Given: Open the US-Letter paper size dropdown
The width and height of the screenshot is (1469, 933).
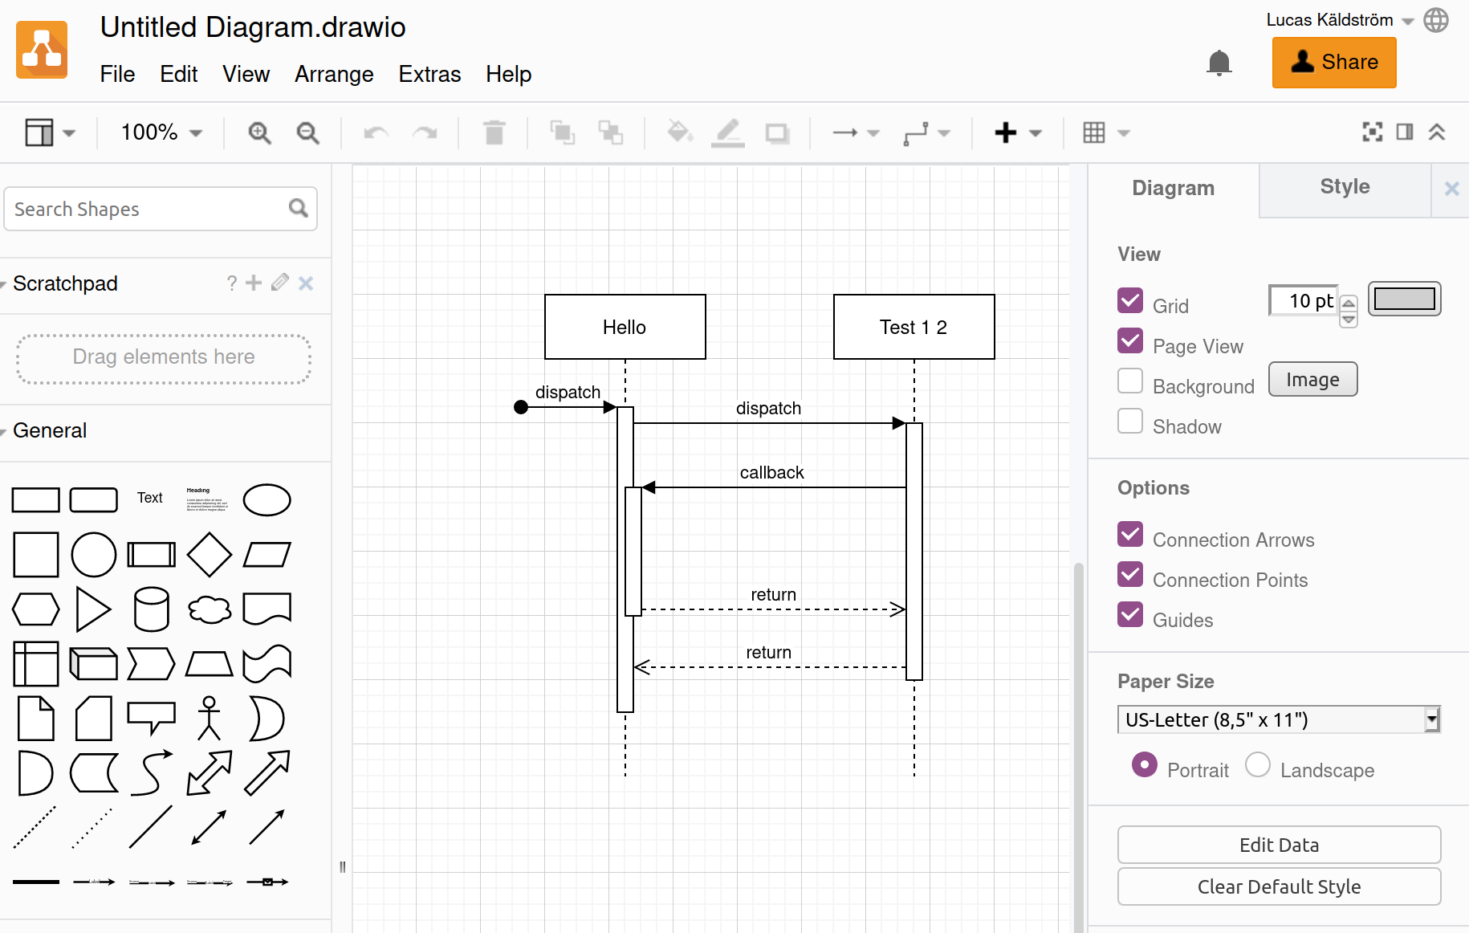Looking at the screenshot, I should coord(1278,719).
